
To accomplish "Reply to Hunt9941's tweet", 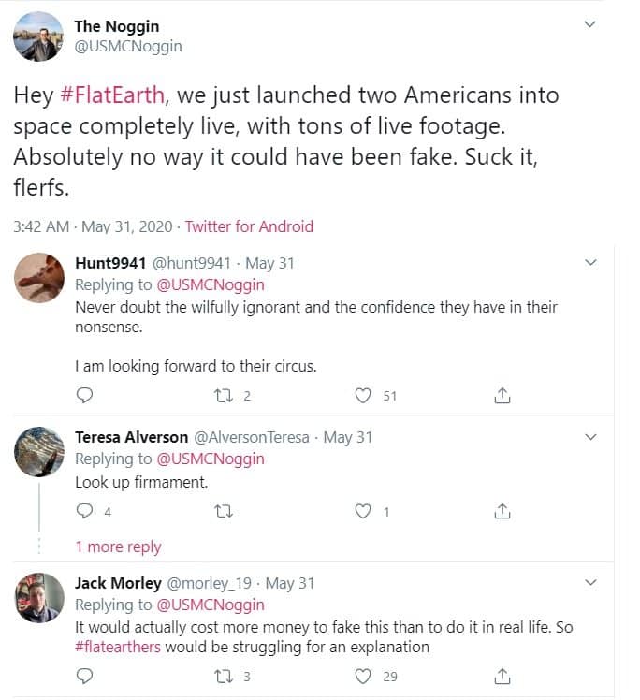I will [84, 396].
